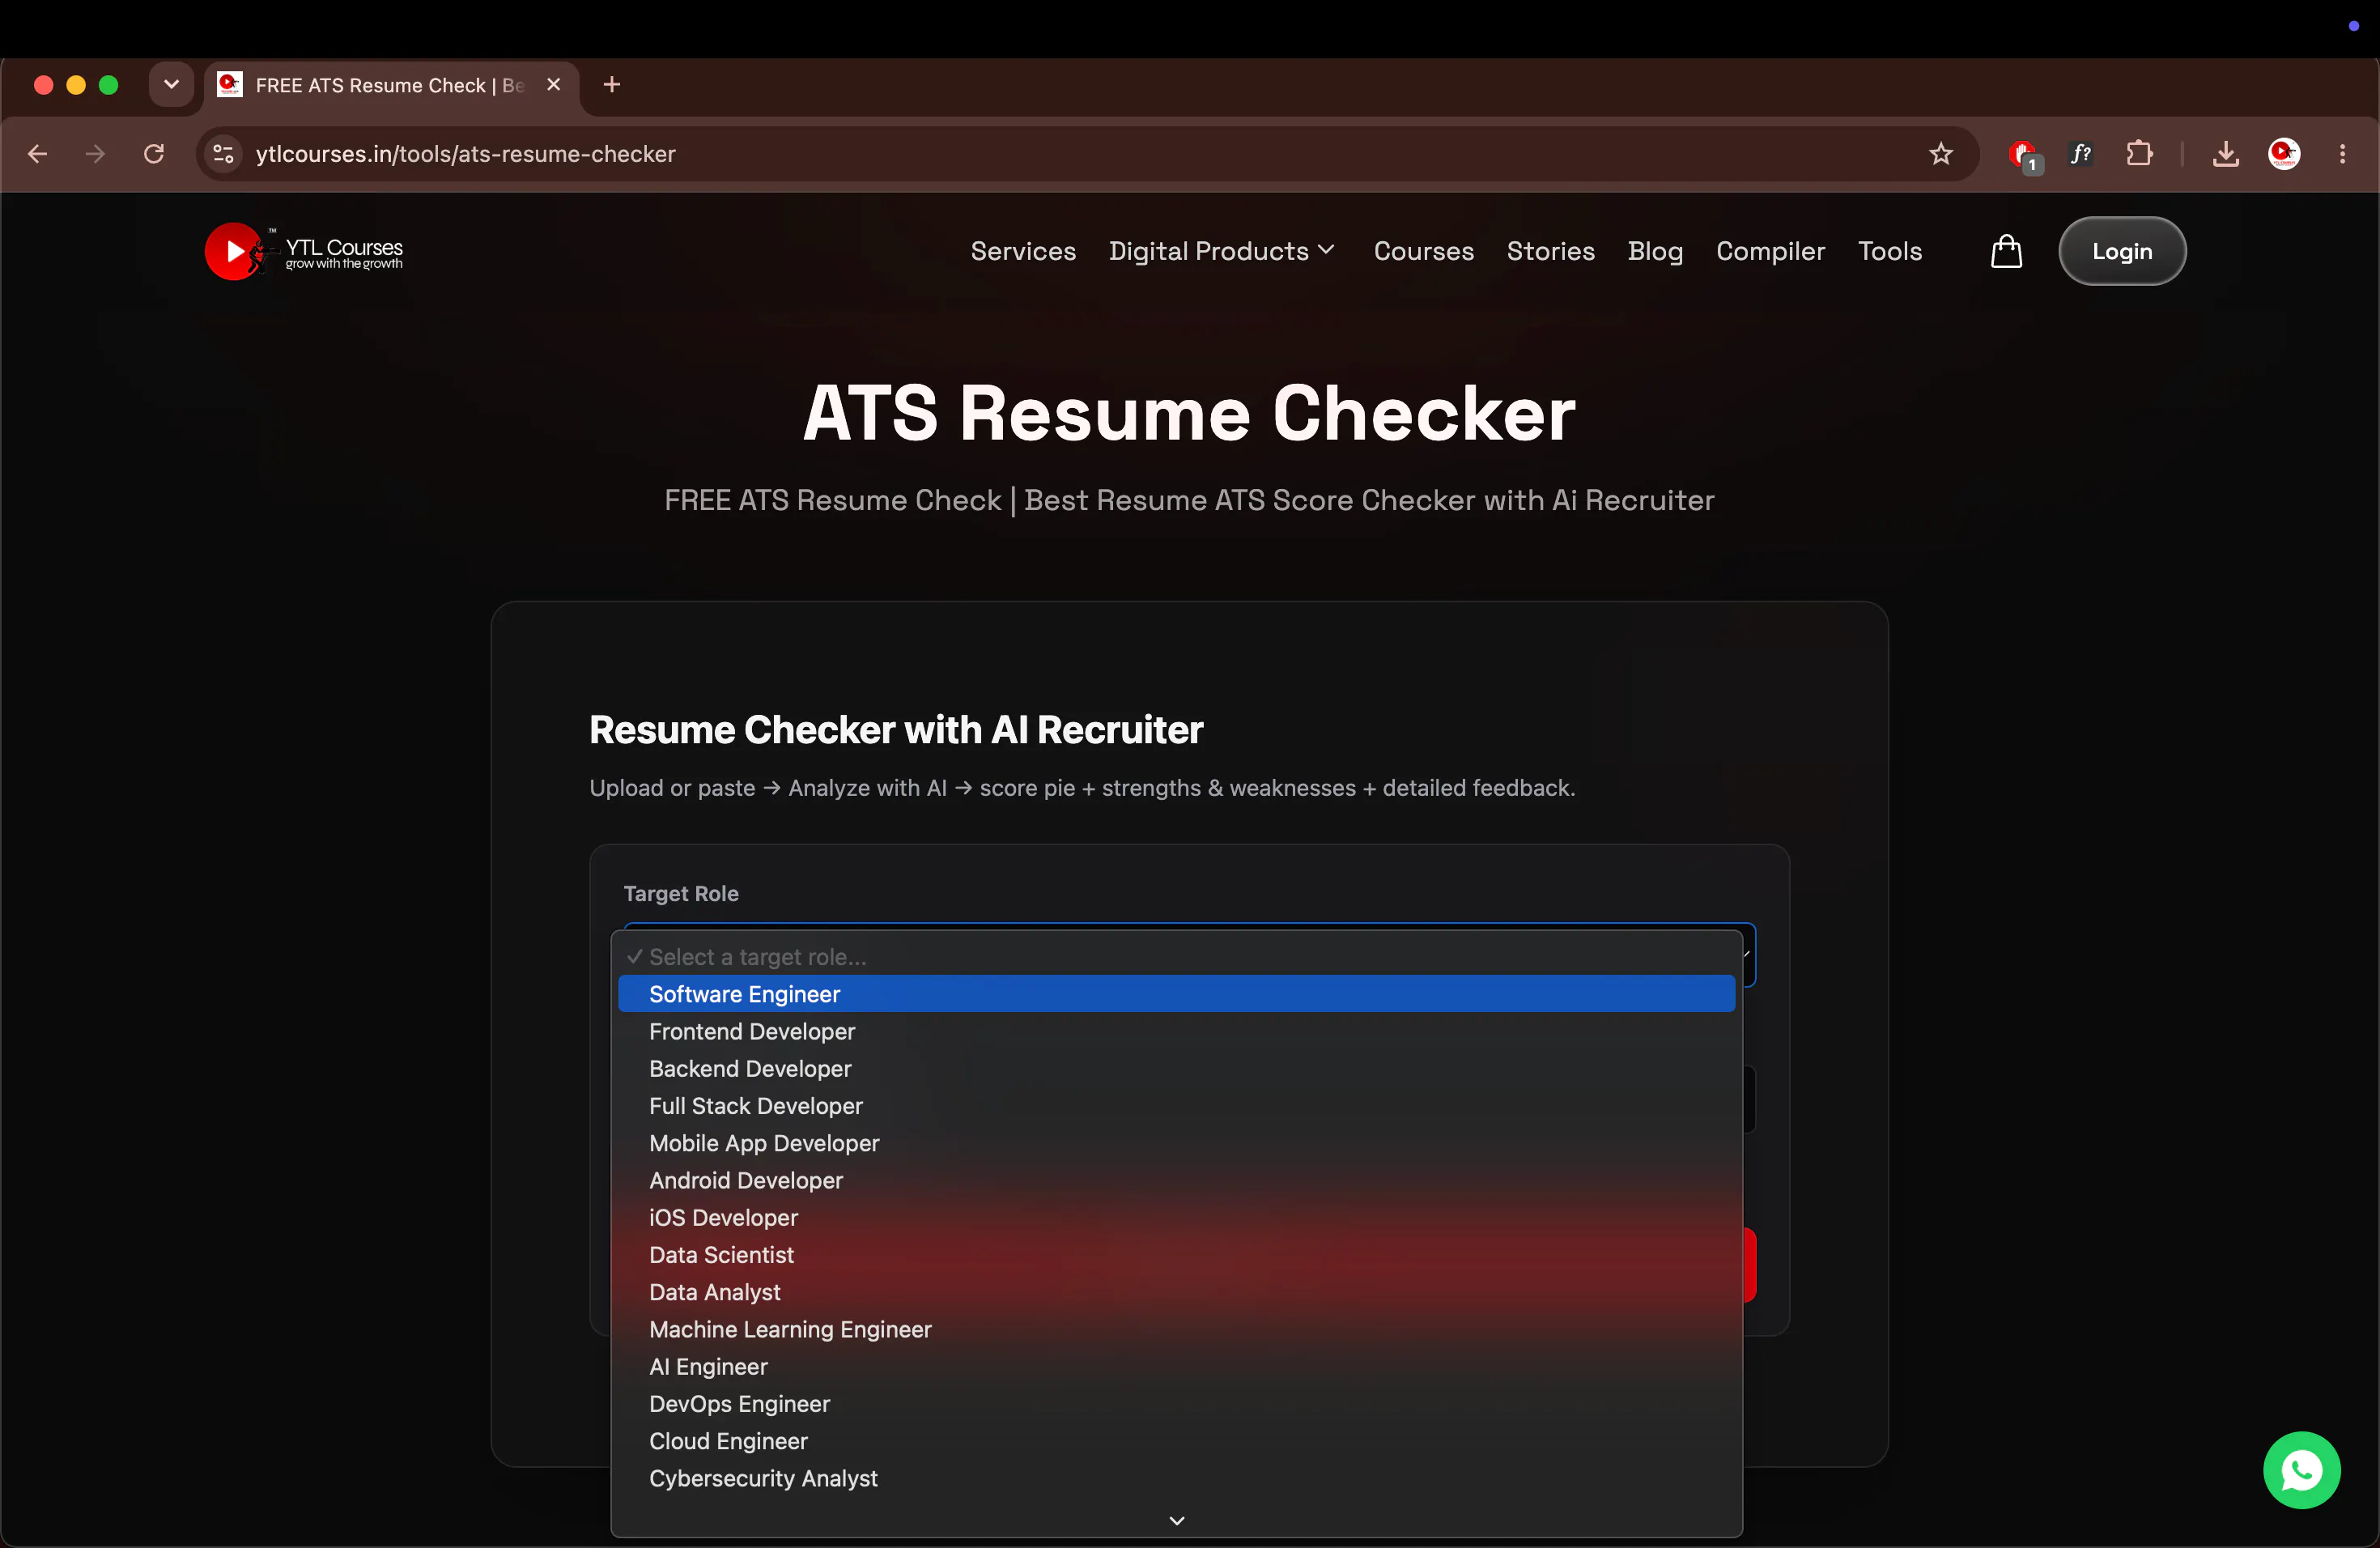Open a new browser tab
Image resolution: width=2380 pixels, height=1548 pixels.
(612, 85)
